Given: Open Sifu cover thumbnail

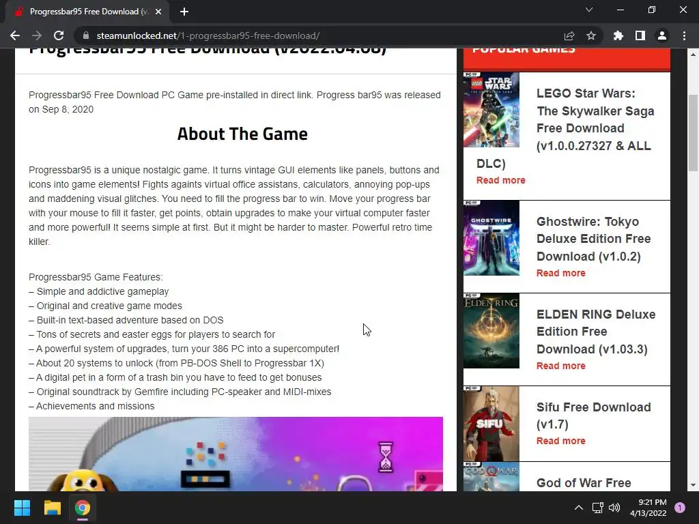Looking at the screenshot, I should [x=491, y=423].
